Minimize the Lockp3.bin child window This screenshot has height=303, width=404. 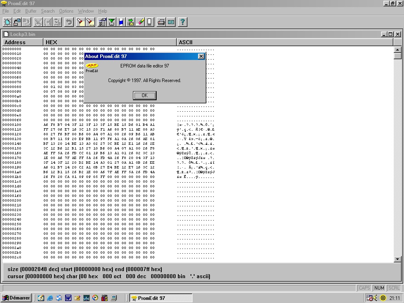point(384,34)
